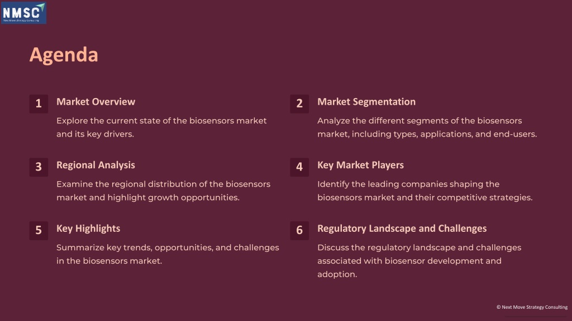Click the 'Examine the regional distribution' text
572x321 pixels.
coord(164,191)
